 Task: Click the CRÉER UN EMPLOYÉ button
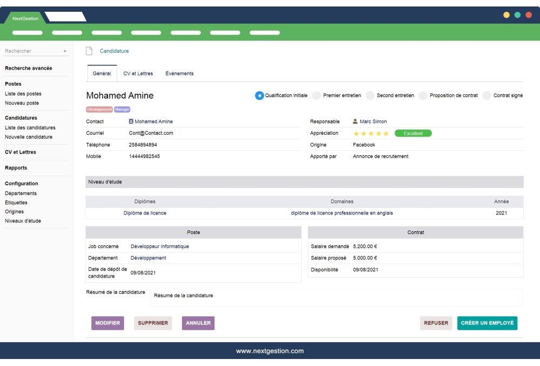click(x=487, y=323)
